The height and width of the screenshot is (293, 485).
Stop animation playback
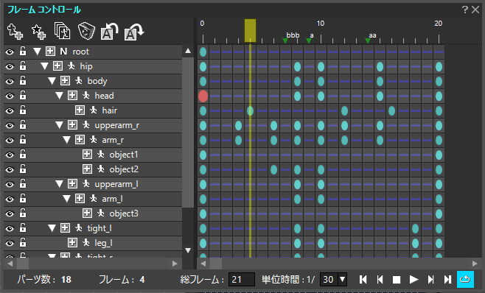click(x=397, y=280)
